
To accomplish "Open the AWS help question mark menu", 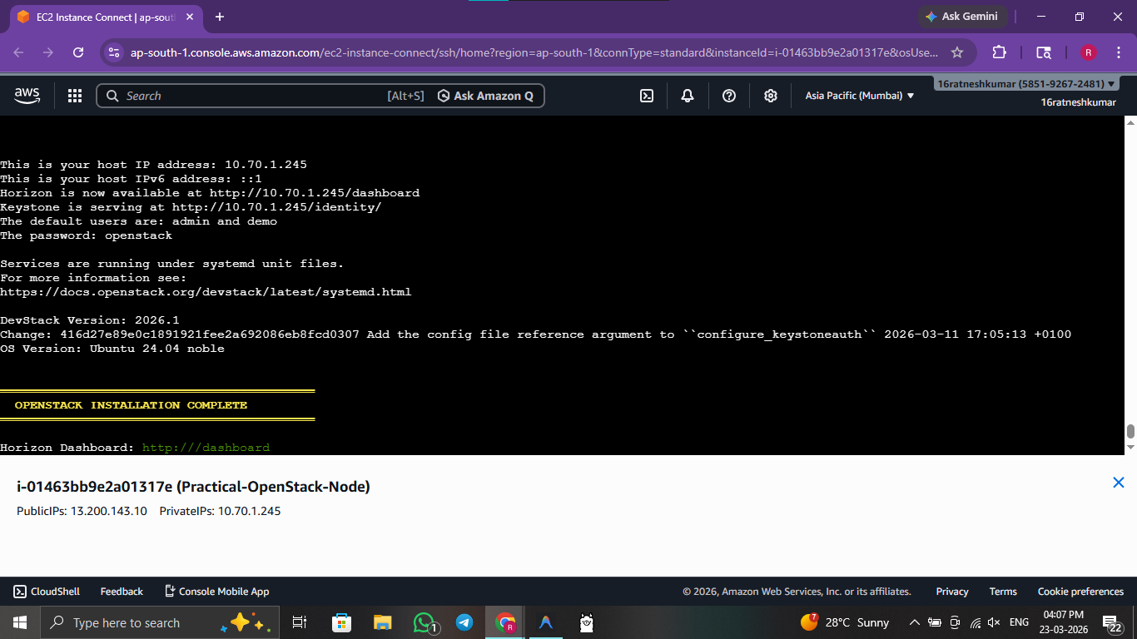I will click(x=729, y=96).
